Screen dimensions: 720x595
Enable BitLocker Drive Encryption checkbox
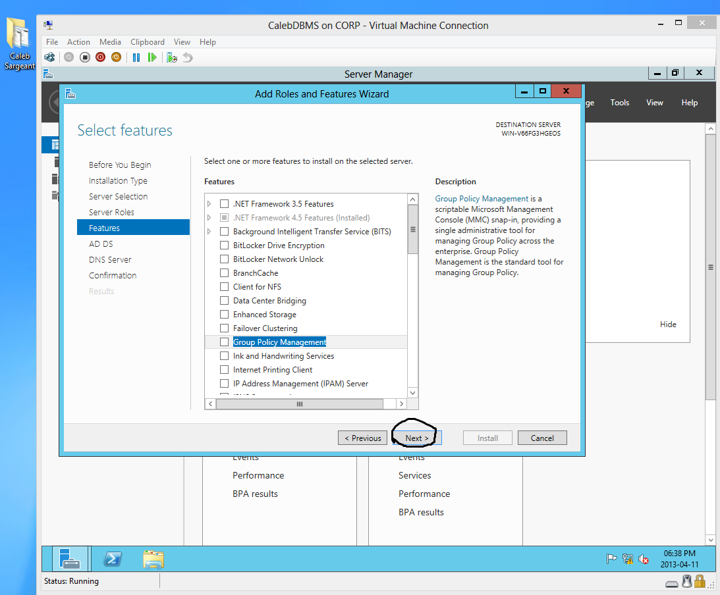pyautogui.click(x=224, y=245)
